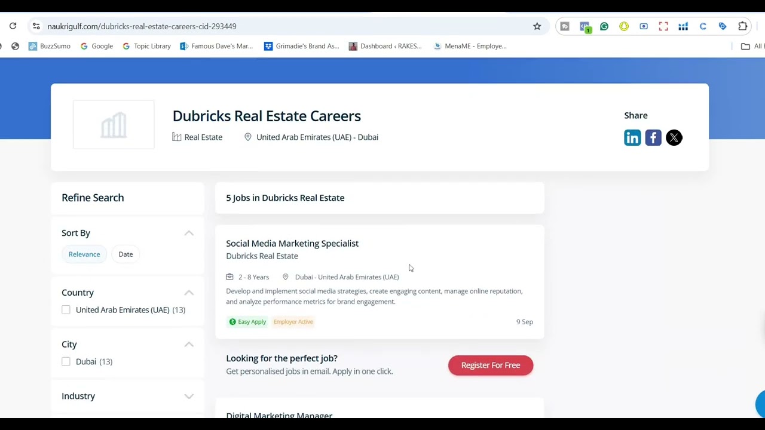Image resolution: width=765 pixels, height=430 pixels.
Task: Collapse the Country filter section
Action: click(189, 293)
